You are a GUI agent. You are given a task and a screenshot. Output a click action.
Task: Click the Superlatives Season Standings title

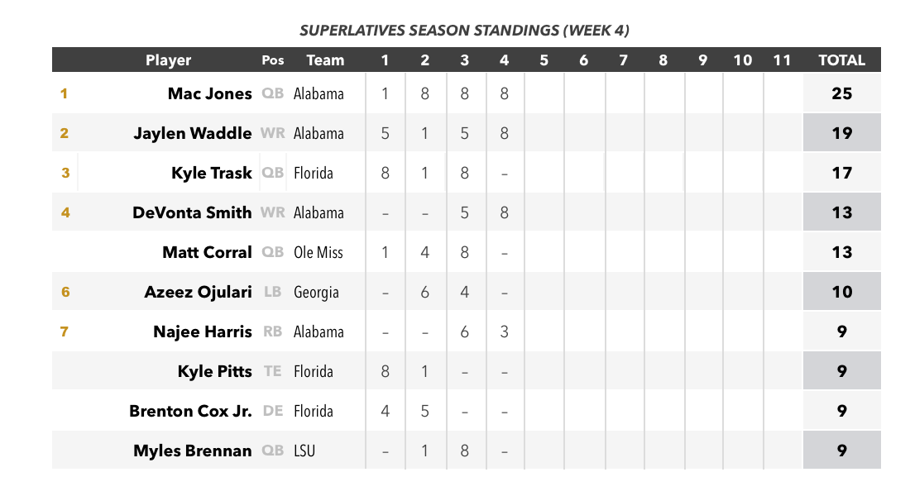click(464, 30)
